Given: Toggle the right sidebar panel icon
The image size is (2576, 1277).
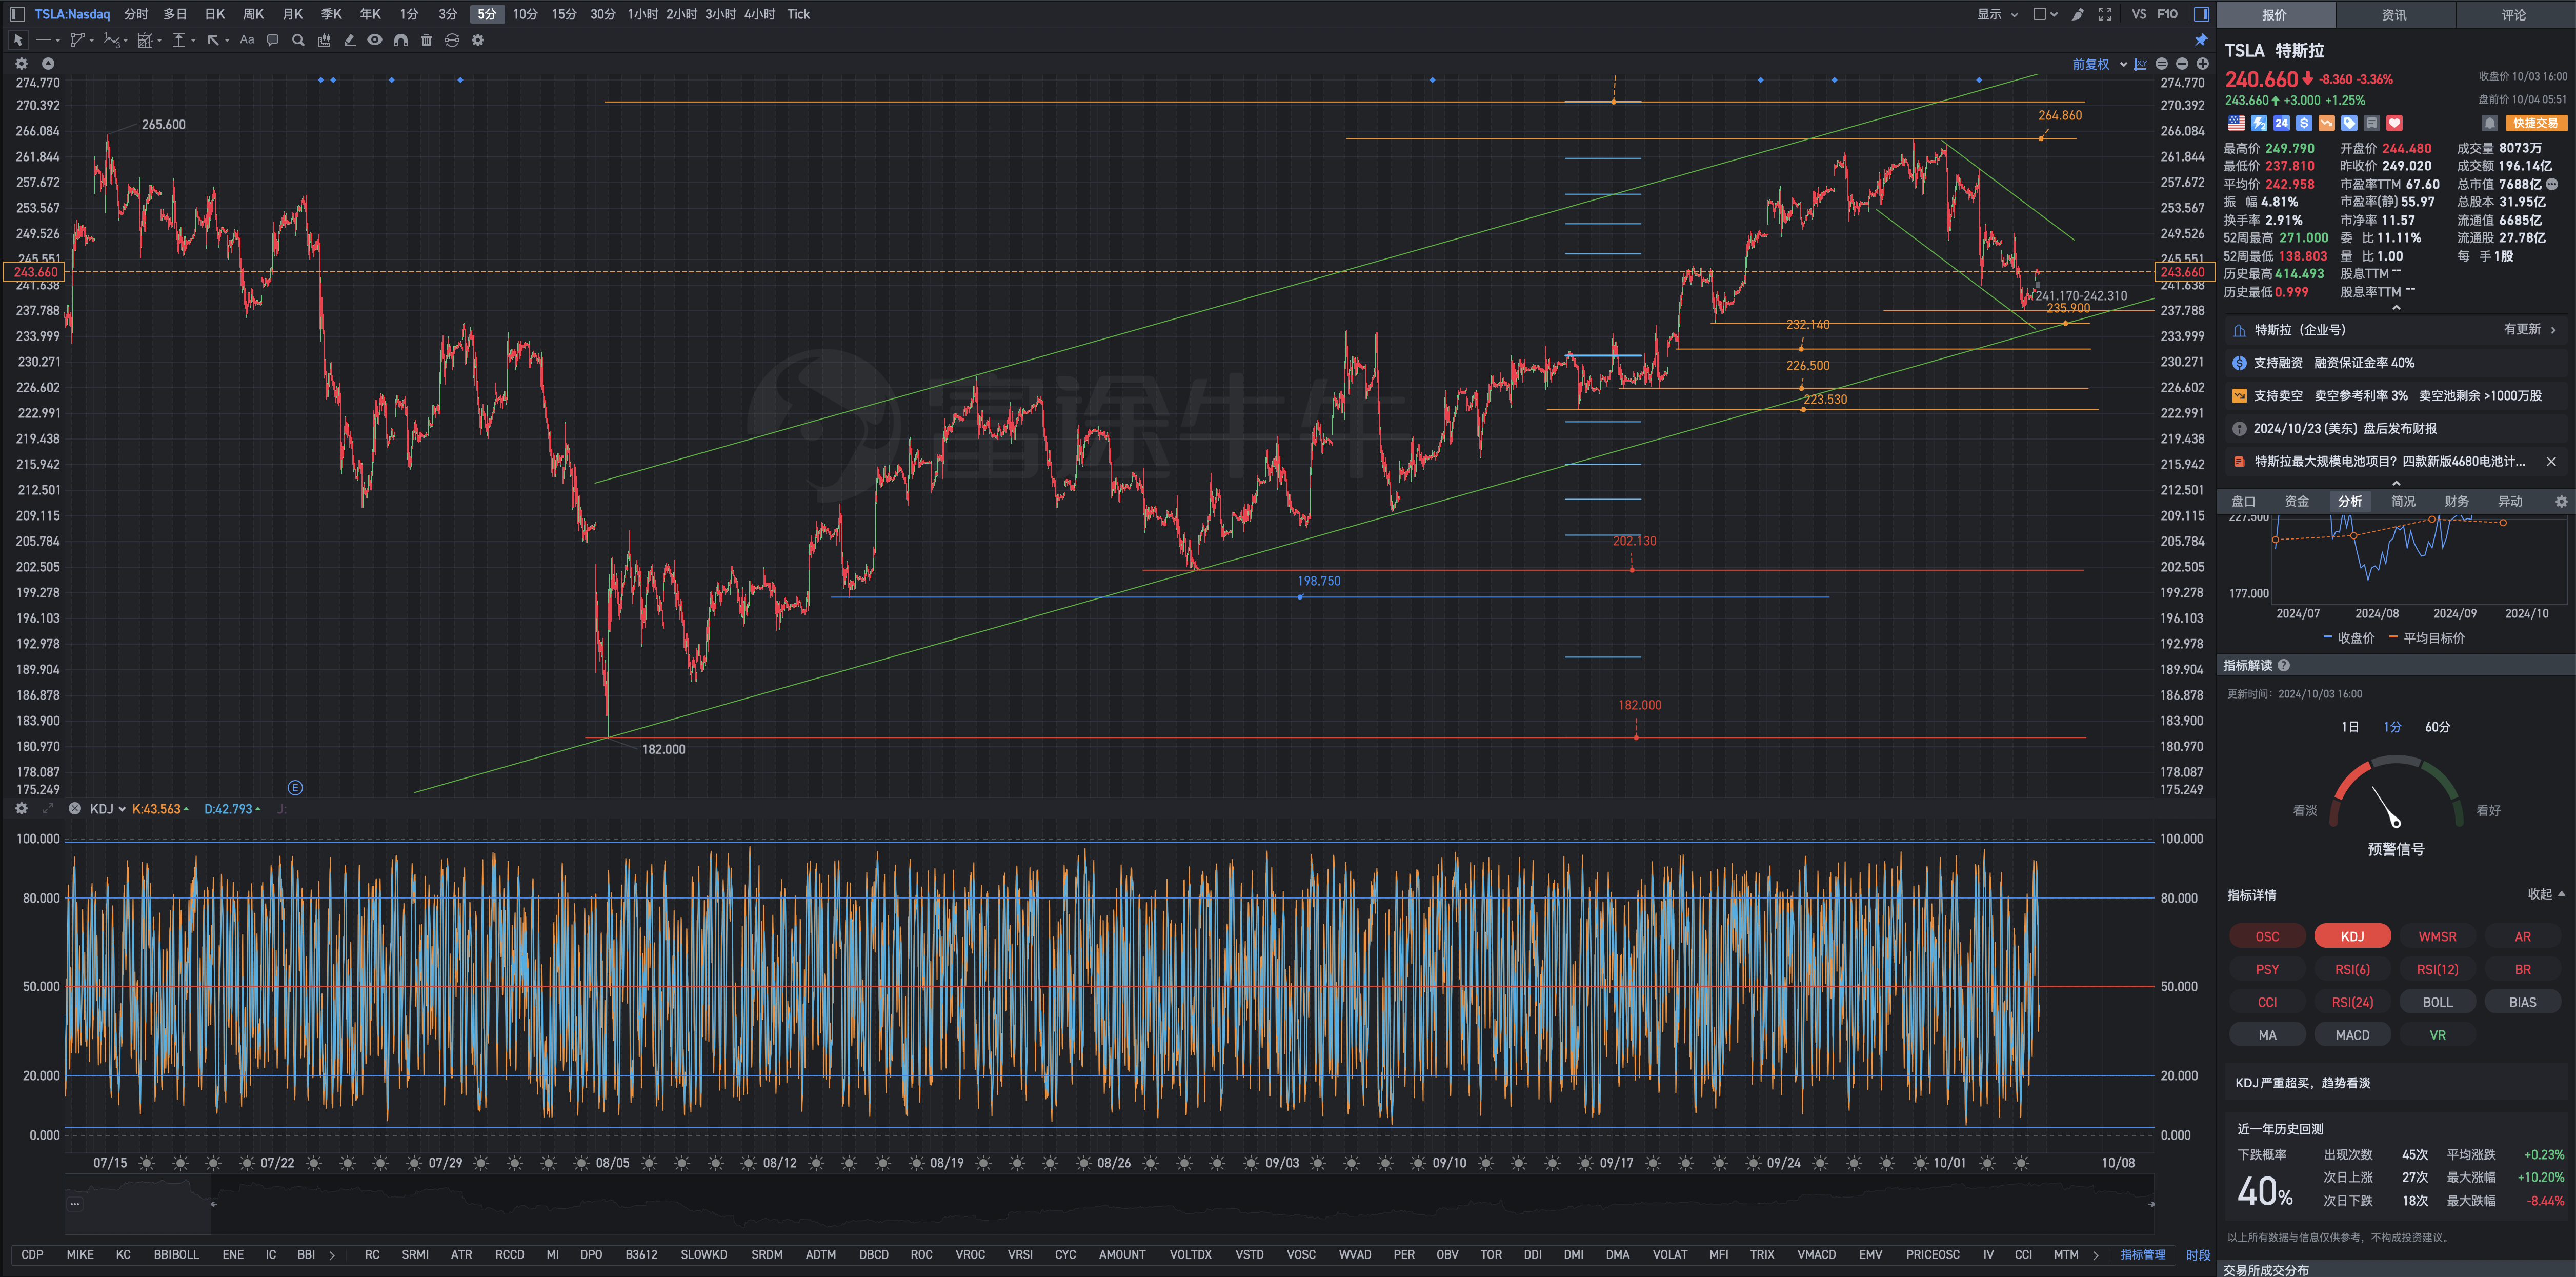Looking at the screenshot, I should point(2201,14).
